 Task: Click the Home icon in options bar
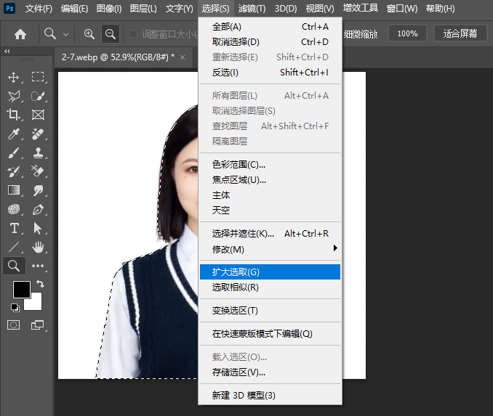click(20, 34)
